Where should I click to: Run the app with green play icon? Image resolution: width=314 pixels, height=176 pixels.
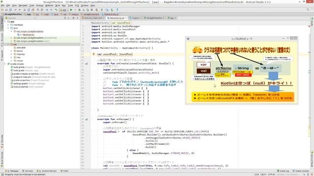coord(71,10)
